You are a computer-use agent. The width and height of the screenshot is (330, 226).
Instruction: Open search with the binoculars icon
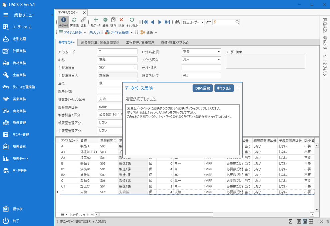[177, 22]
